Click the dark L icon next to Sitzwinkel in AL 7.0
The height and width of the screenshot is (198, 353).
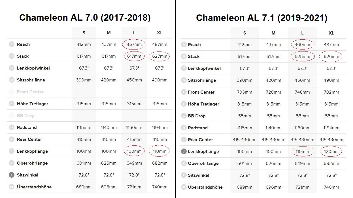[12, 175]
